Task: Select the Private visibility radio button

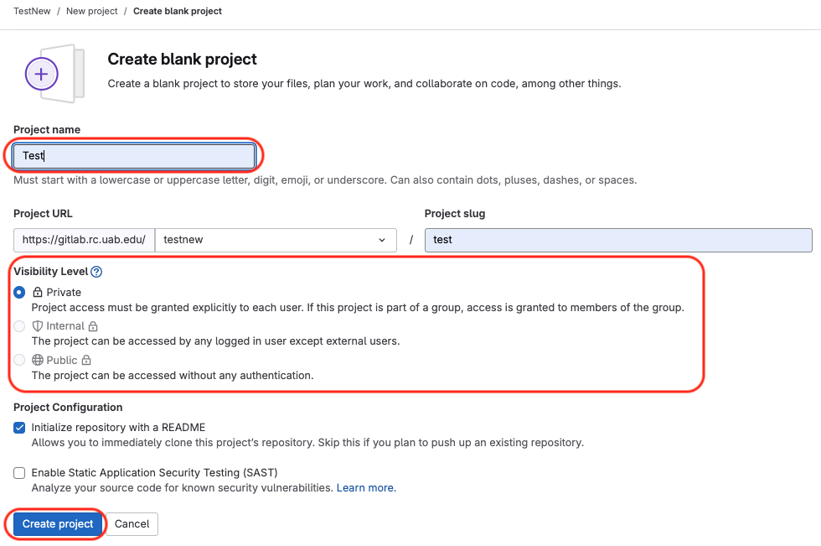Action: coord(19,293)
